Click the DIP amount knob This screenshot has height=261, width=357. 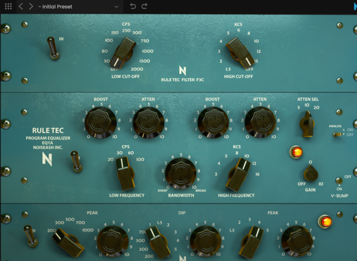[x=205, y=241]
